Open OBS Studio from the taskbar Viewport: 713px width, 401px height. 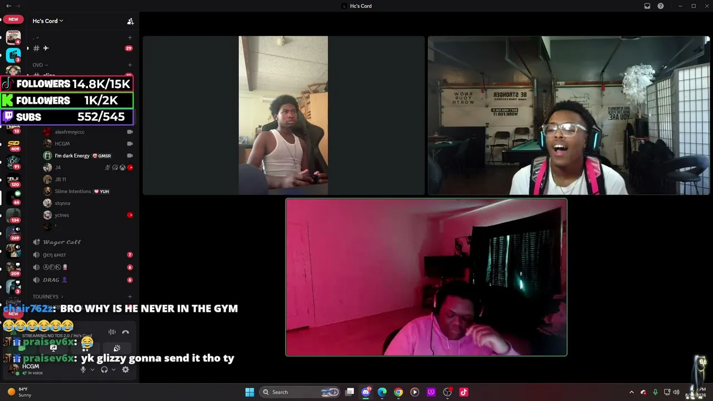[447, 392]
